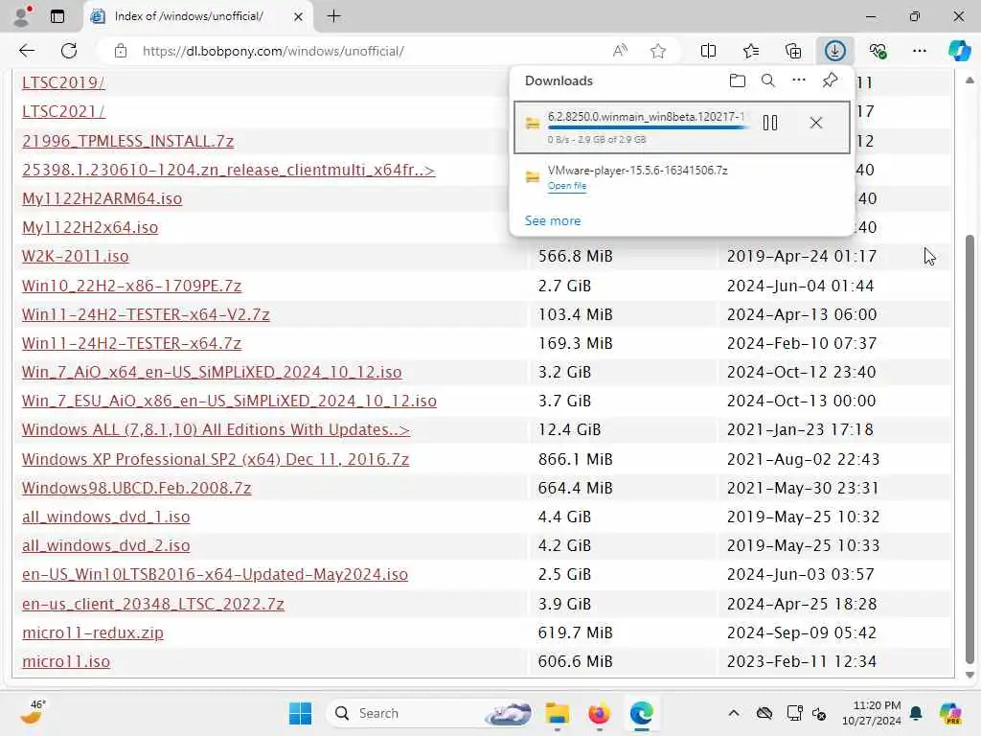Viewport: 981px width, 736px height.
Task: Add page to favorites with the star icon
Action: (x=657, y=52)
